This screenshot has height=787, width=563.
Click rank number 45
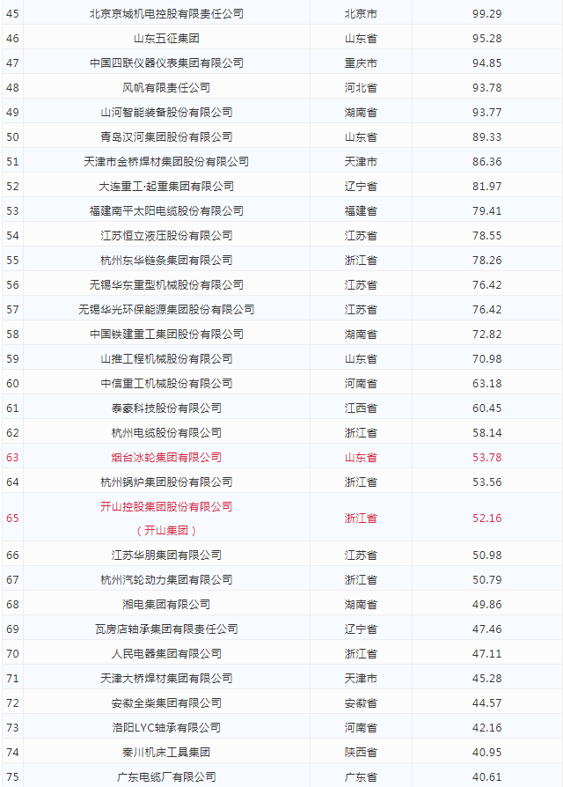click(12, 13)
